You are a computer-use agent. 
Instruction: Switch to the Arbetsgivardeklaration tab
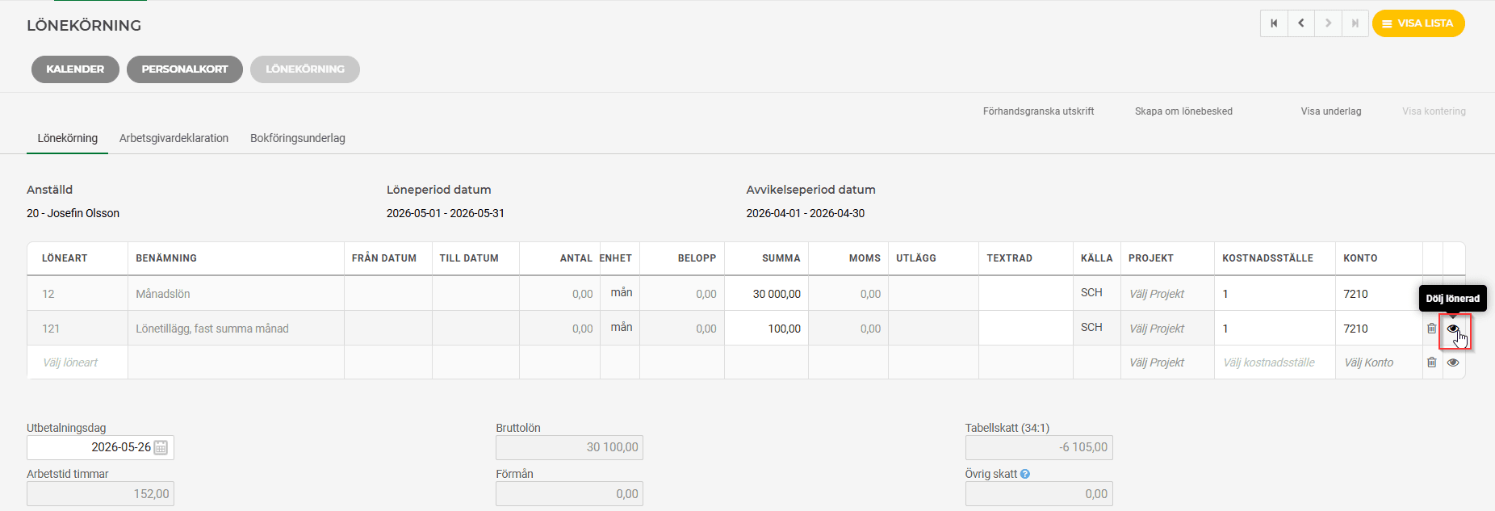pyautogui.click(x=174, y=138)
